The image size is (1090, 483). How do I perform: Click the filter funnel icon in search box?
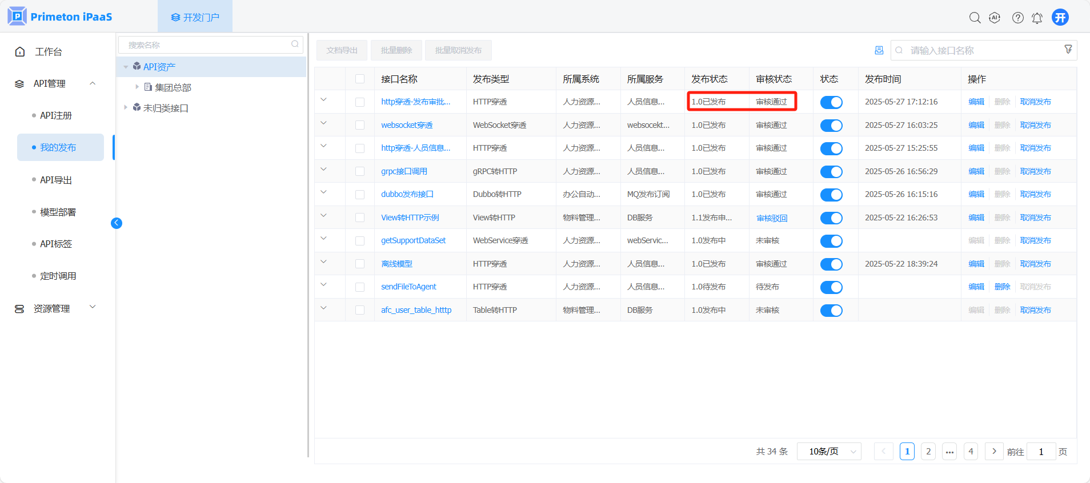(1068, 50)
